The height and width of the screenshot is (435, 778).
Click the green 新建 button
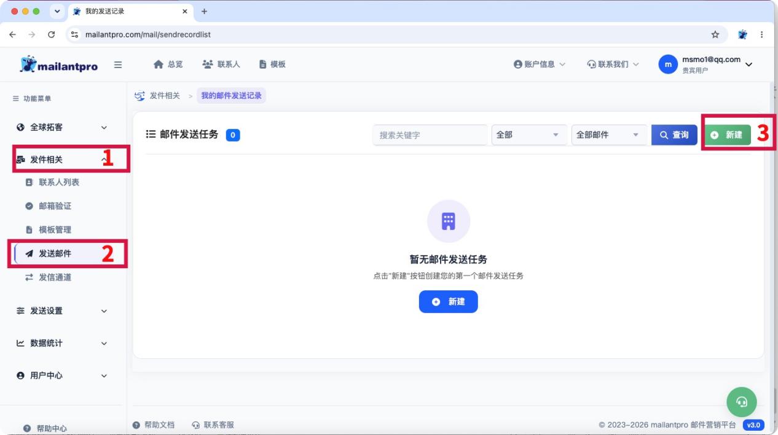727,135
